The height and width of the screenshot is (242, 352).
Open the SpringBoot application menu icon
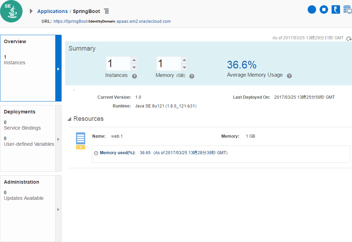(x=107, y=11)
